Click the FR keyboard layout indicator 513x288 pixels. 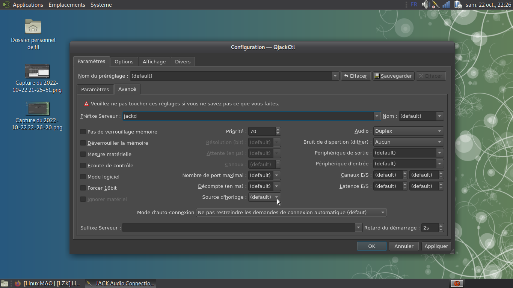414,4
